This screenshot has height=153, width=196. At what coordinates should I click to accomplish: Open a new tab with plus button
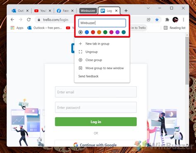(126, 11)
